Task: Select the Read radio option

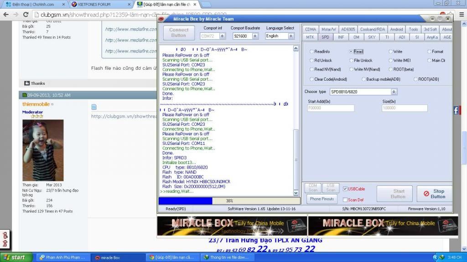Action: (351, 51)
